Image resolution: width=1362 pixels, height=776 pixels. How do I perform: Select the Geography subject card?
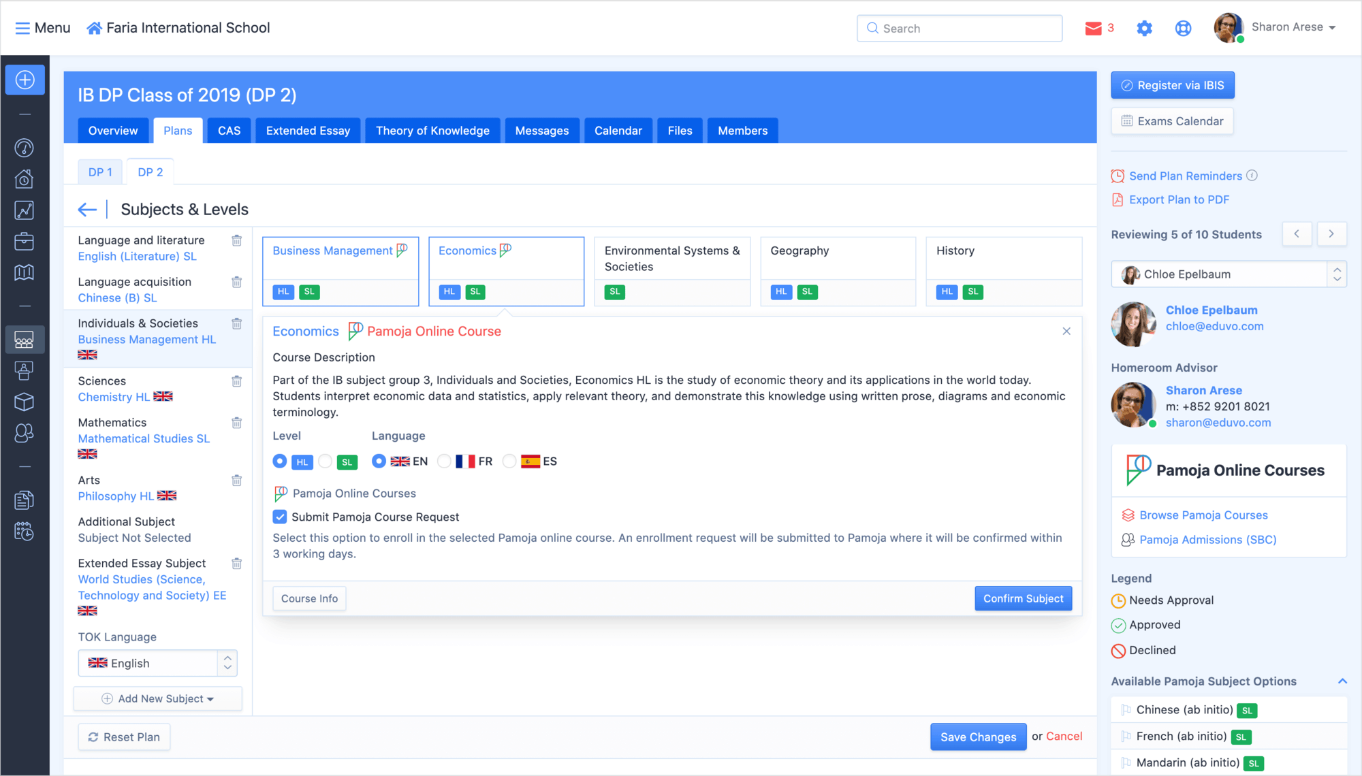838,271
